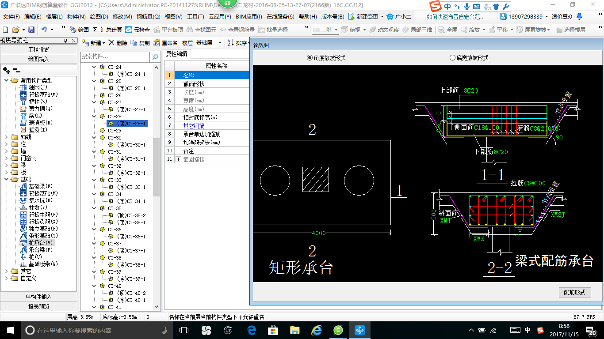Click the Save disk icon
This screenshot has height=339, width=604.
click(31, 30)
